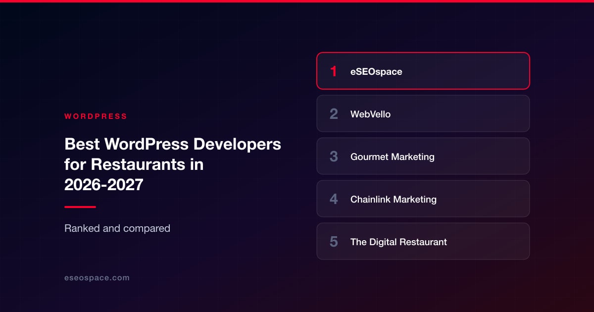Click the WORDPRESS category label
Image resolution: width=594 pixels, height=312 pixels.
point(96,116)
